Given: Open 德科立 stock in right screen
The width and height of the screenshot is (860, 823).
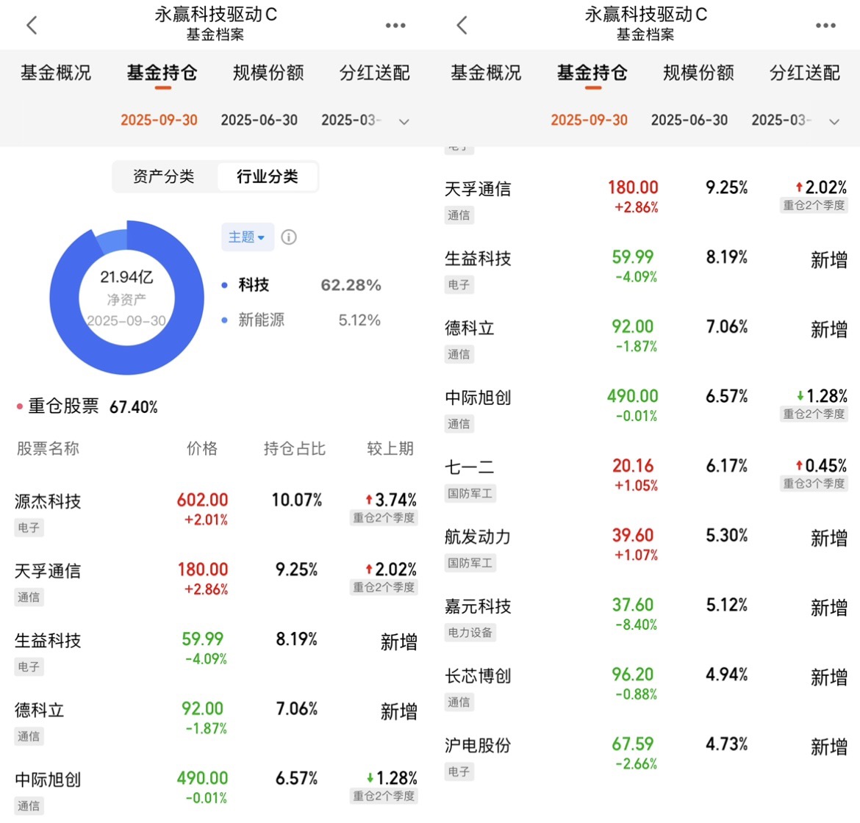Looking at the screenshot, I should pos(645,340).
